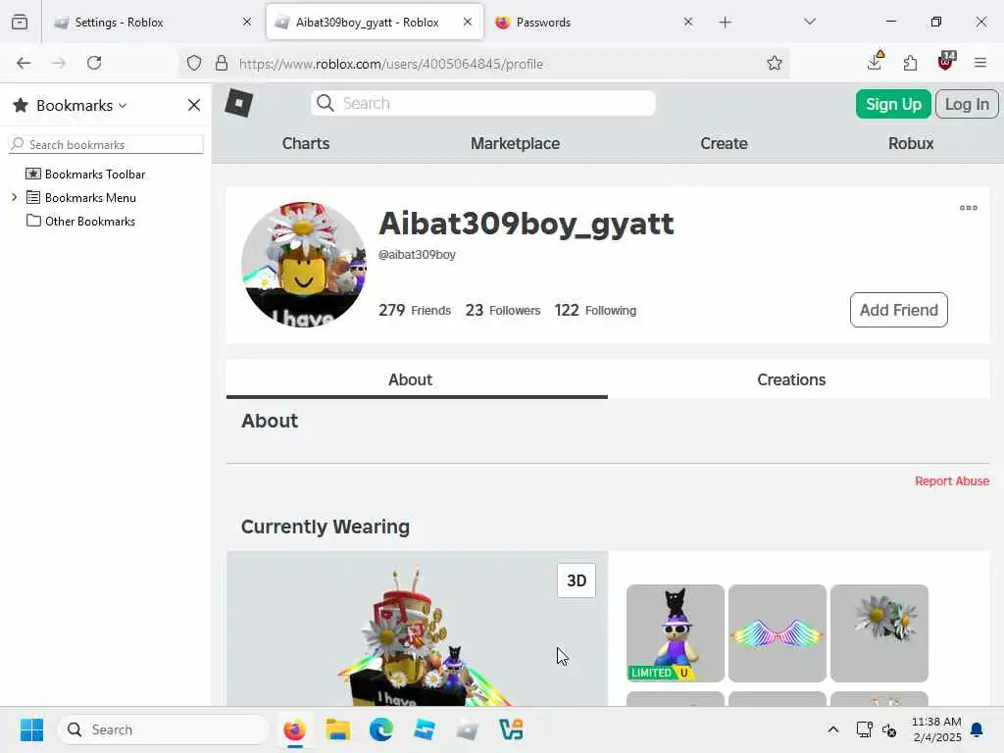Close the Passwords tab
The height and width of the screenshot is (753, 1004).
tap(687, 22)
